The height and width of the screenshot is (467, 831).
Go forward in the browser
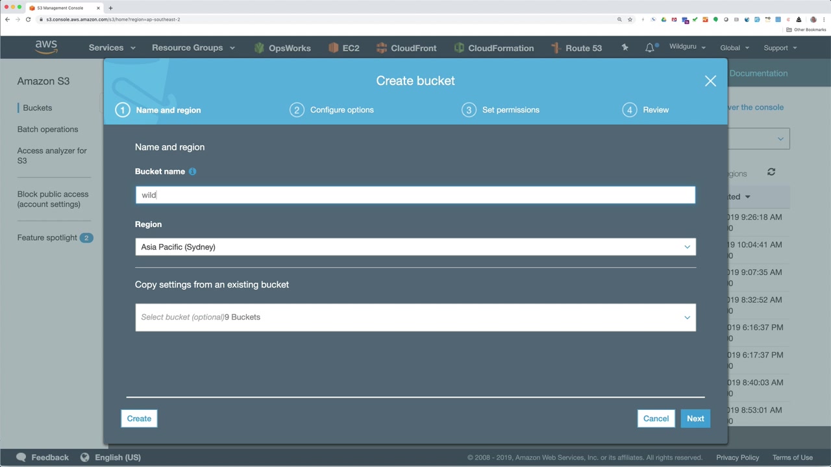point(18,19)
